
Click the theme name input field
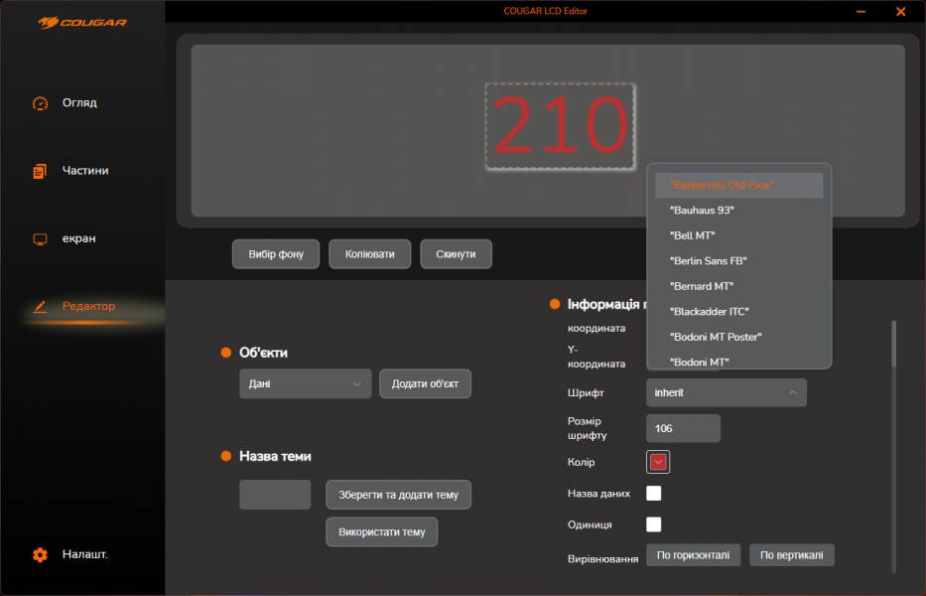275,495
